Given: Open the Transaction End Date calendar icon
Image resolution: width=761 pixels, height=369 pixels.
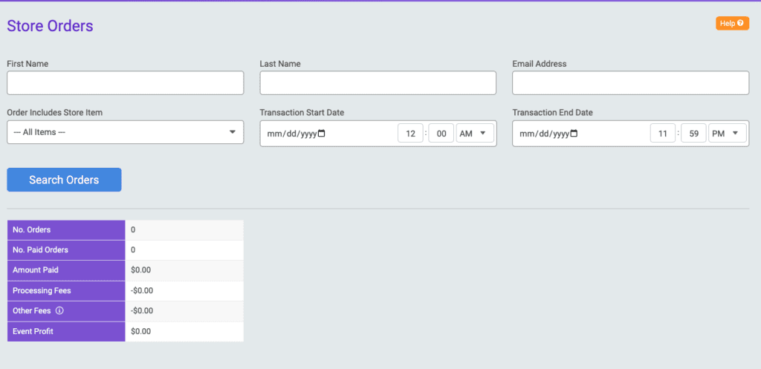Looking at the screenshot, I should pyautogui.click(x=574, y=134).
